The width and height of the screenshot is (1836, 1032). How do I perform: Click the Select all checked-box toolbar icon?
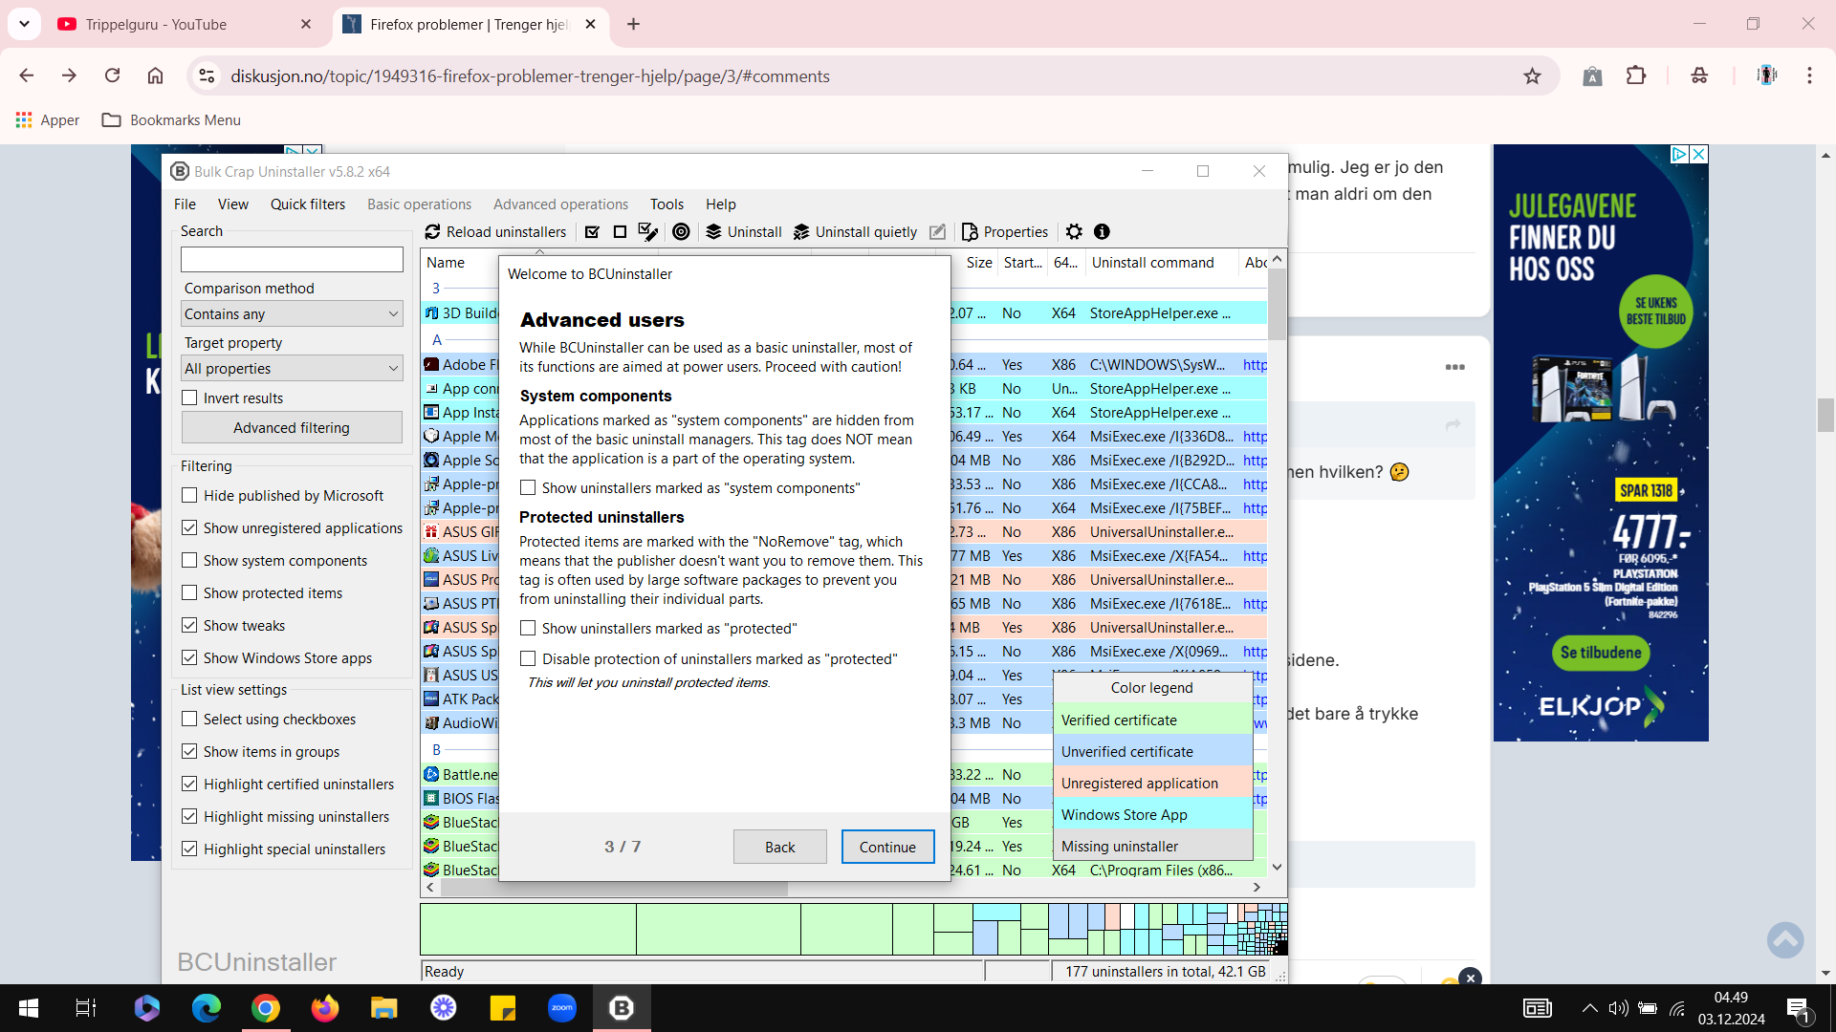coord(592,231)
